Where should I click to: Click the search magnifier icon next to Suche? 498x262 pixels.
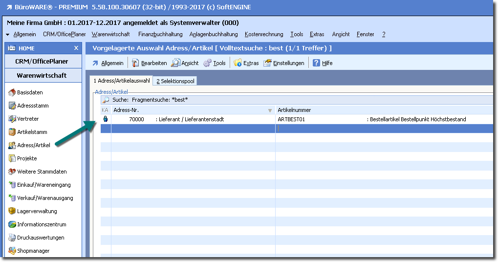(x=106, y=100)
